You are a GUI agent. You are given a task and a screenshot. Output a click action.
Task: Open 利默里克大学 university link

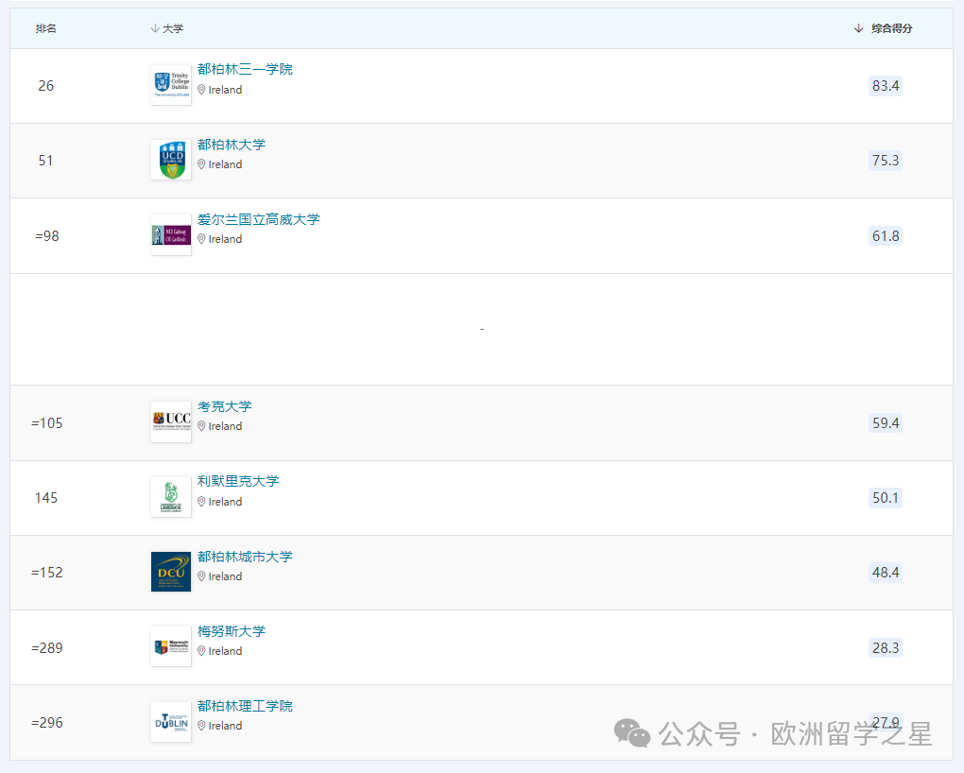[x=238, y=482]
